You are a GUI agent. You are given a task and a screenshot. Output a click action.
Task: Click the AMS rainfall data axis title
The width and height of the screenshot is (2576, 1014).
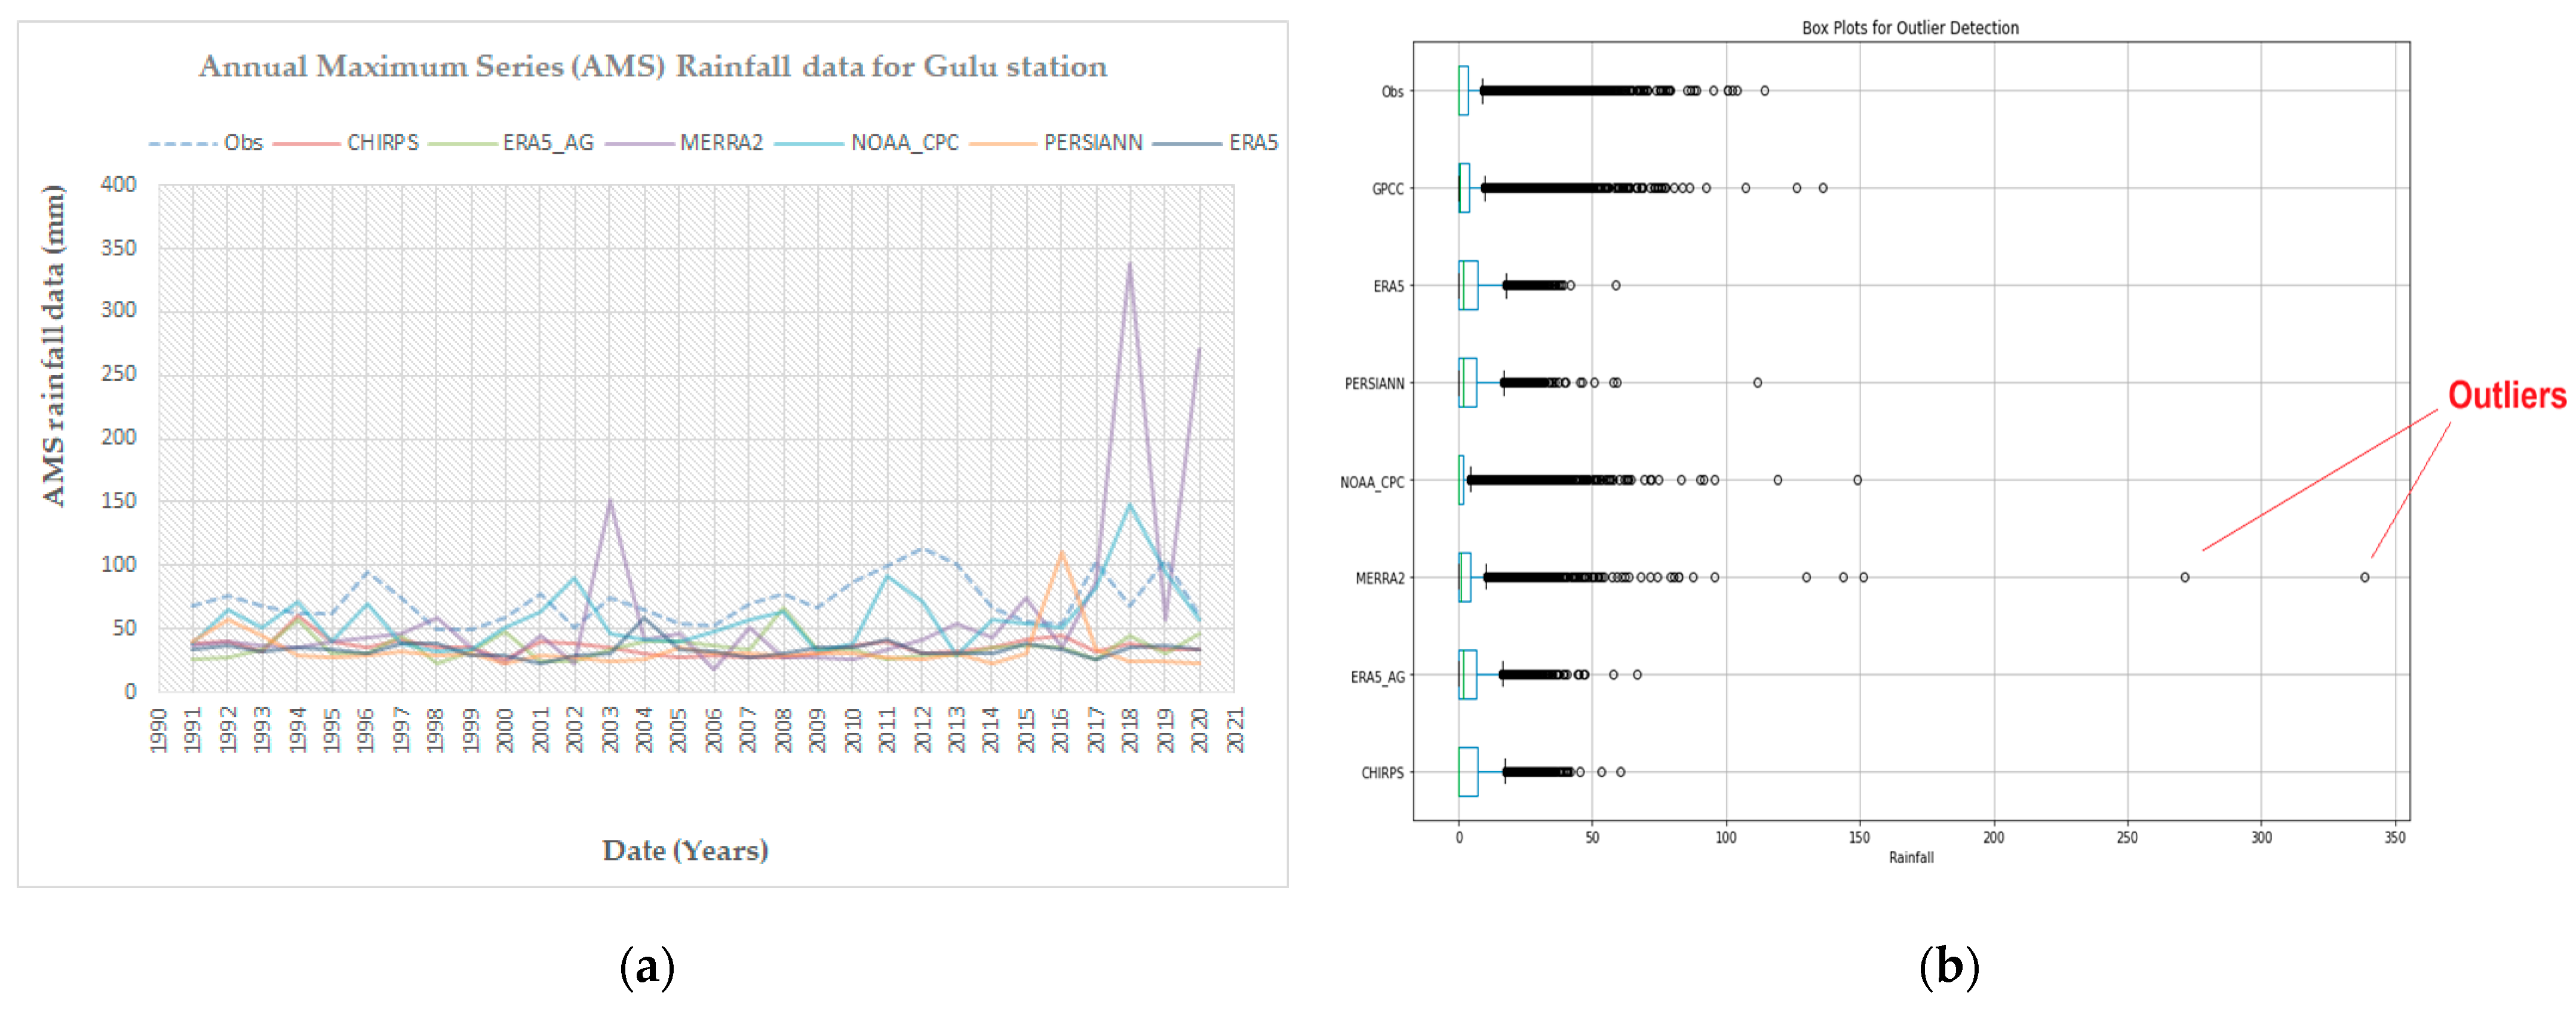[x=53, y=344]
